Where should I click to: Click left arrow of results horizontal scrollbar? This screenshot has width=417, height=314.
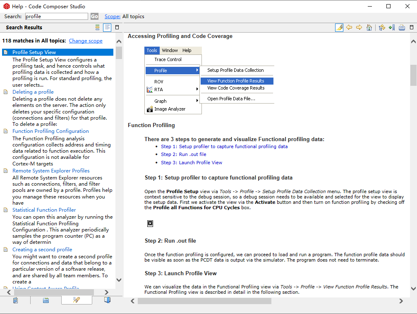[9, 292]
